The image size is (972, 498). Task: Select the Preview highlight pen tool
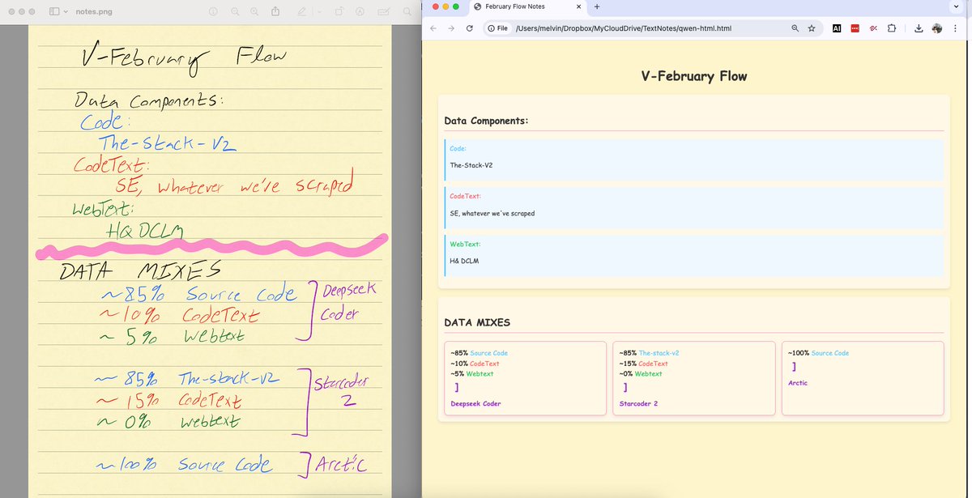pos(302,12)
